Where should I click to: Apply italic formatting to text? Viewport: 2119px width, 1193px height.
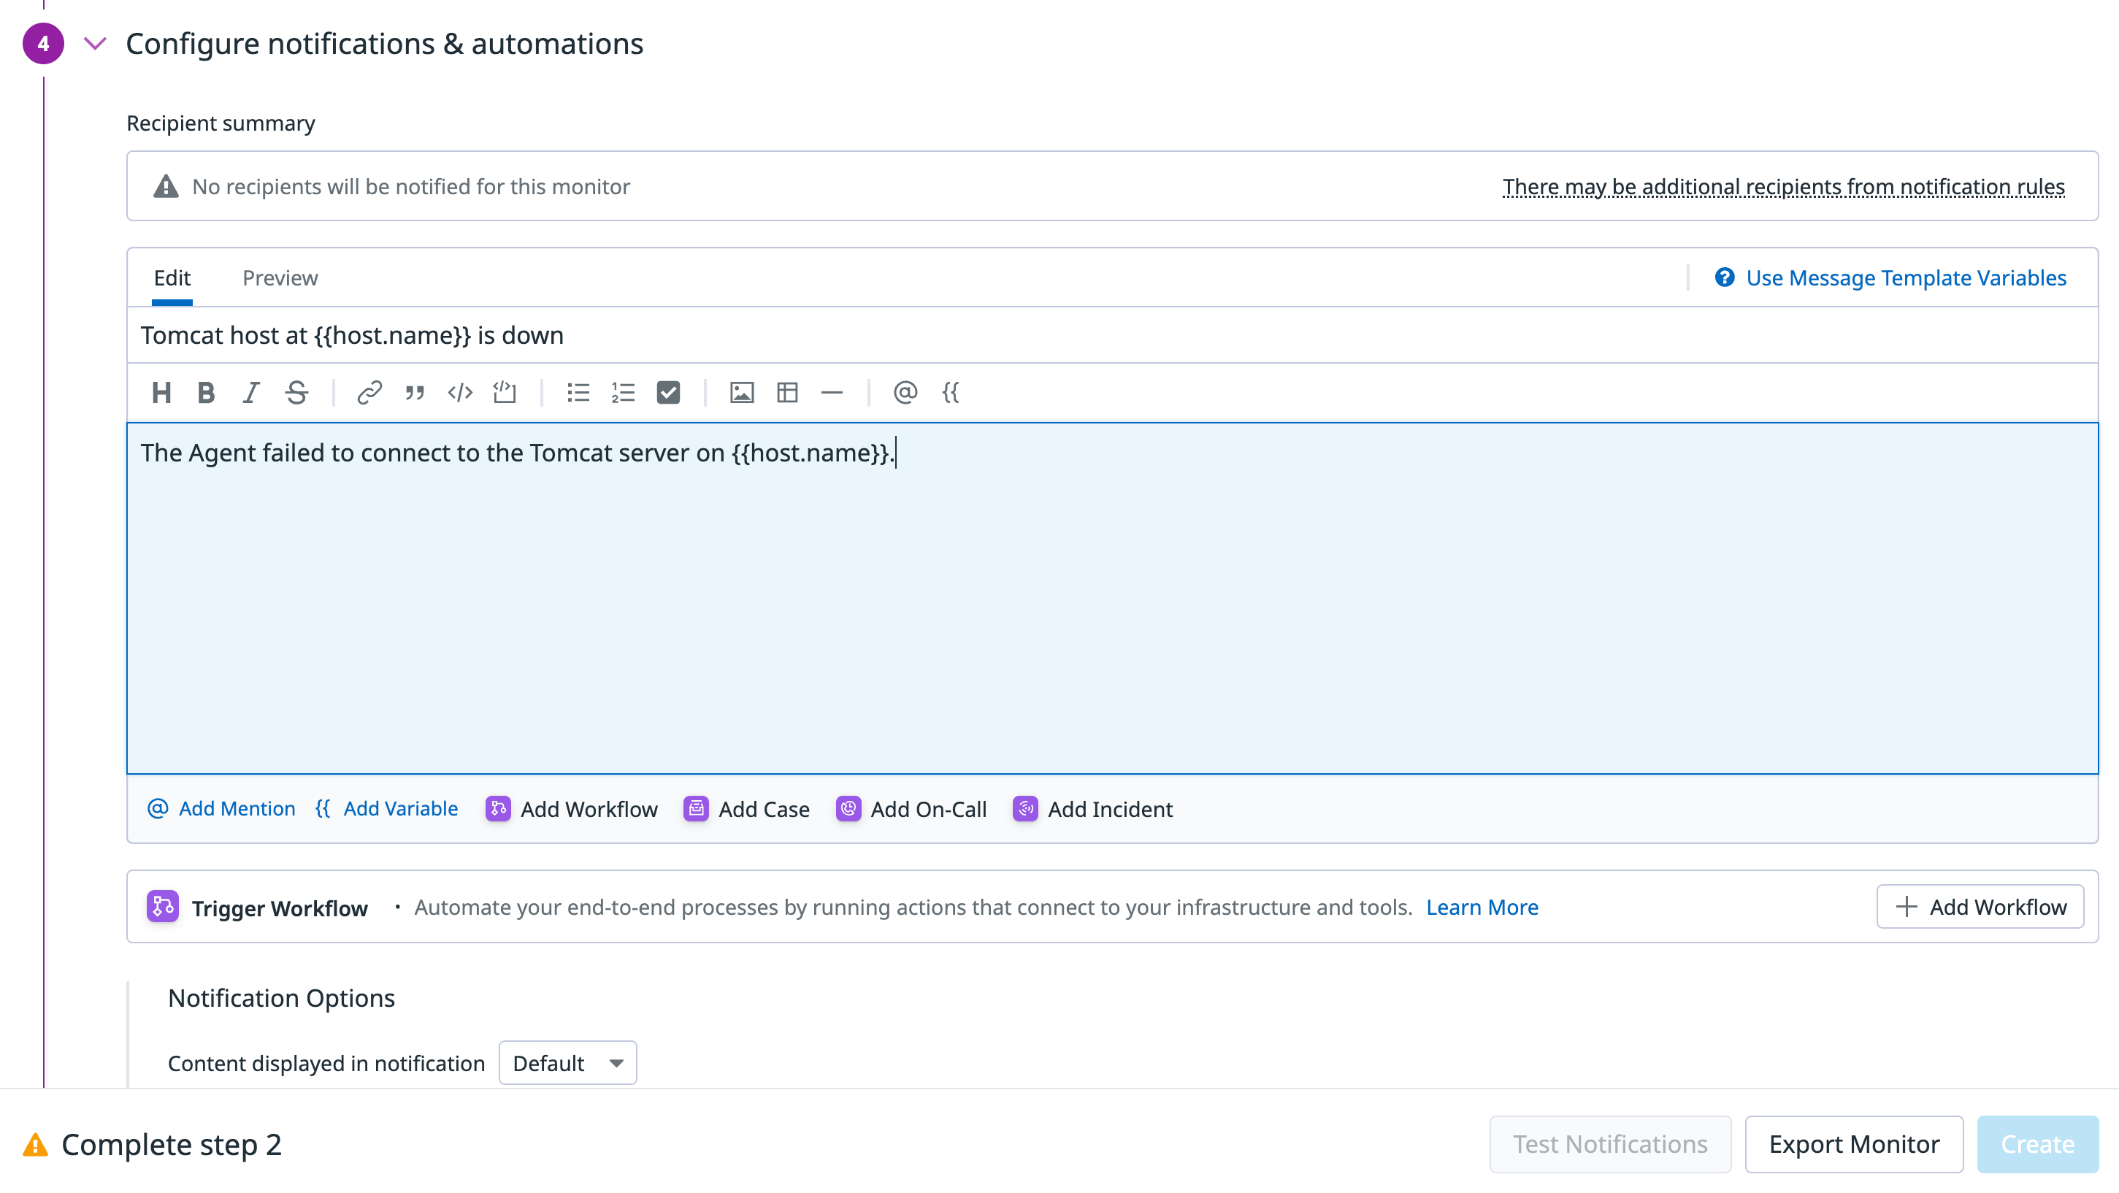point(251,393)
